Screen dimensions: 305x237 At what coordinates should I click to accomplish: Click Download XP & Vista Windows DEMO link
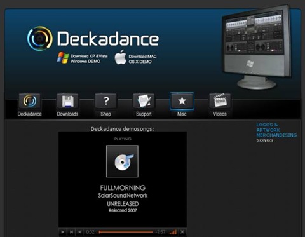89,58
